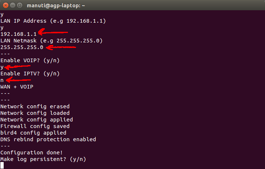Screen dimensions: 265x169
Task: Click the "LAN IP Address" prompt line
Action: (53, 21)
